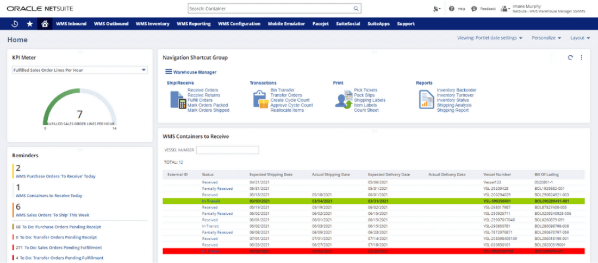
Task: Click the Ship/Receive calculator document icon
Action: coord(178,100)
